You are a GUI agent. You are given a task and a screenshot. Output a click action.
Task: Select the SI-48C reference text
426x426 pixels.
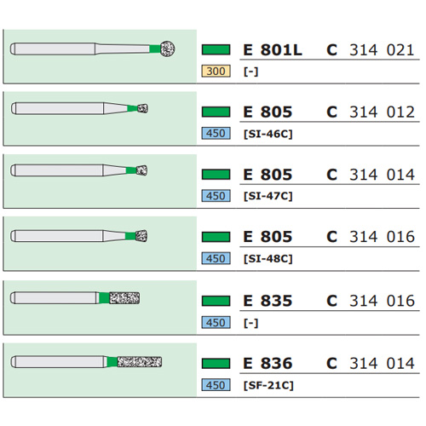(x=268, y=259)
